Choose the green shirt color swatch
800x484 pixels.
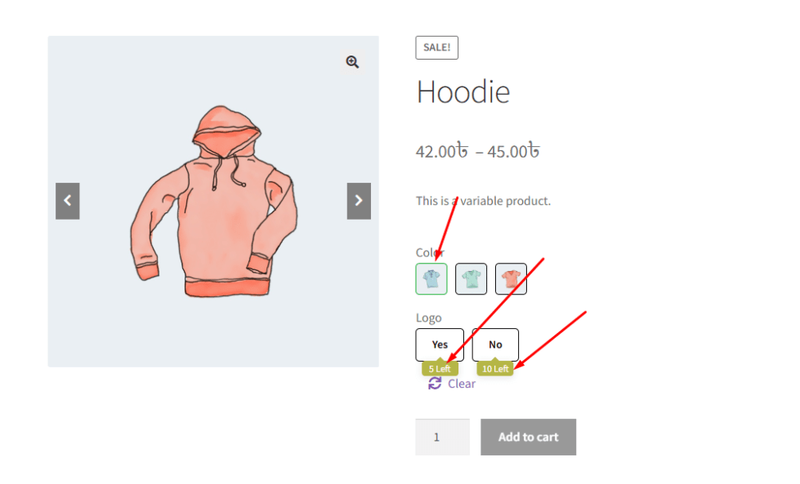471,278
